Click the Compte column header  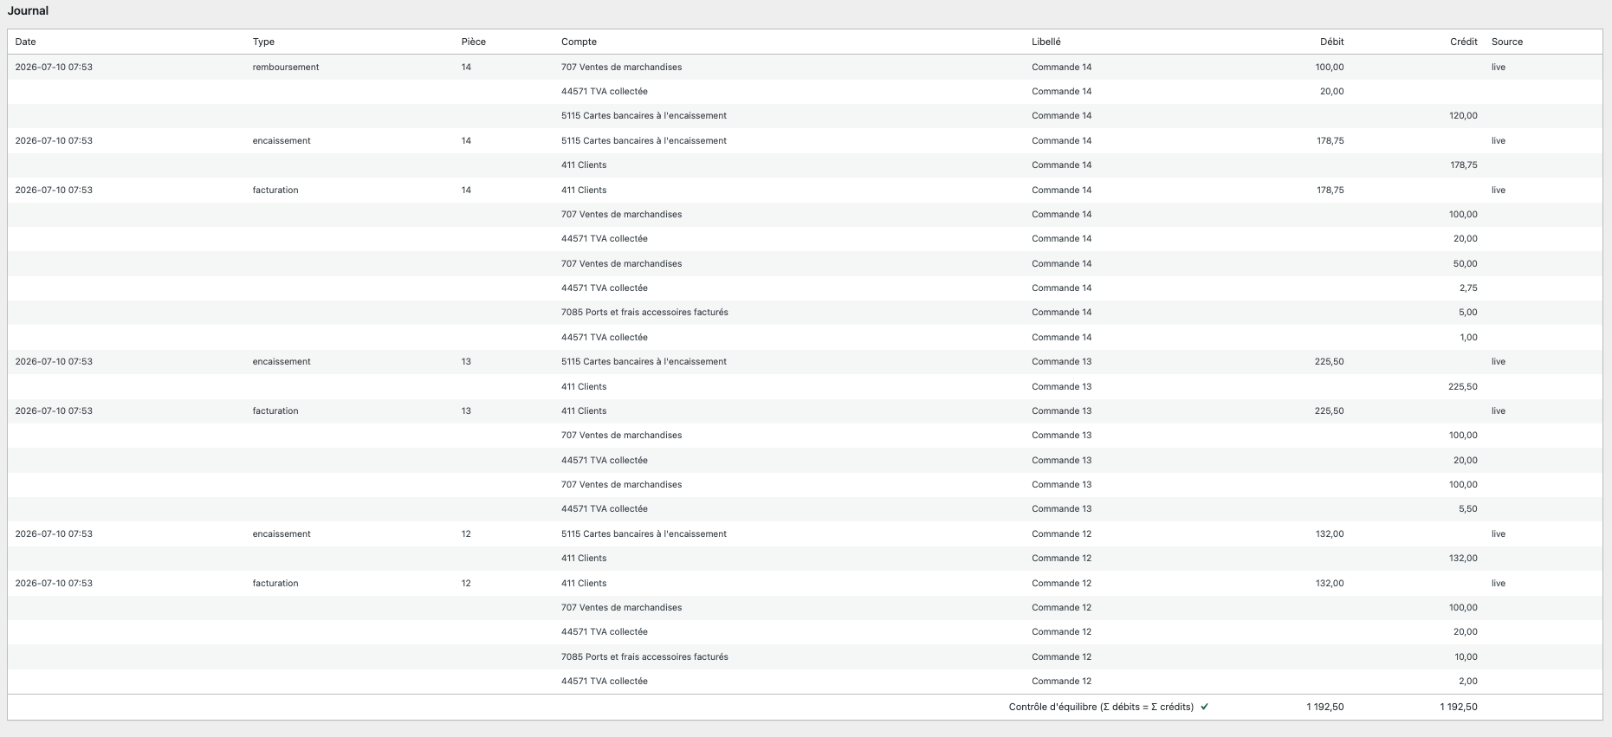(x=579, y=42)
